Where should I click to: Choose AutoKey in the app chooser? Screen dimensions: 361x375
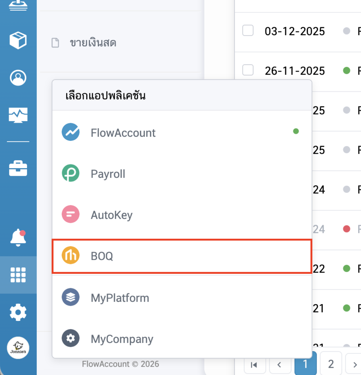pos(182,214)
